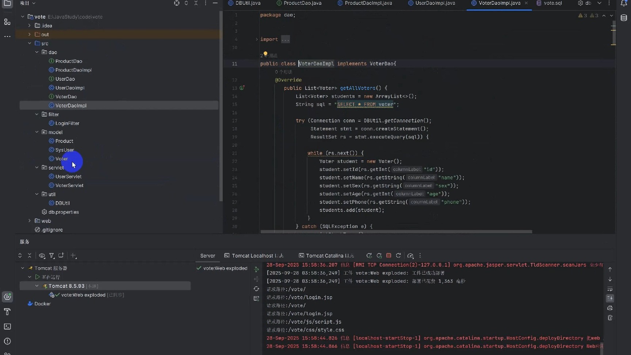The width and height of the screenshot is (631, 355).
Task: Click the override gutter icon on line 13
Action: coord(242,88)
